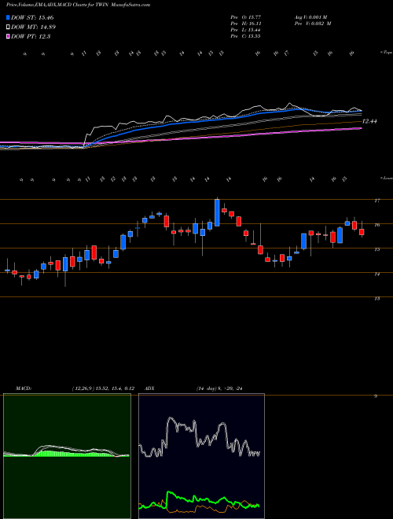Click the 'Pre V: 0.032 M' value
This screenshot has height=519, width=393.
(314, 24)
